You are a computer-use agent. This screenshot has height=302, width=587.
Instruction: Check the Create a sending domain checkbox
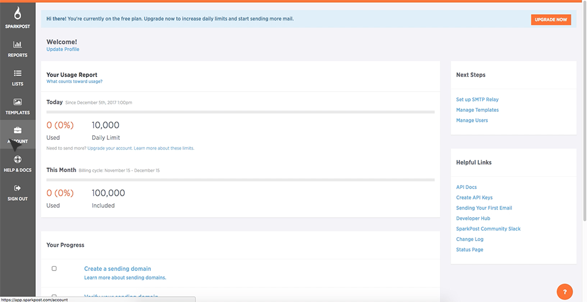[54, 269]
